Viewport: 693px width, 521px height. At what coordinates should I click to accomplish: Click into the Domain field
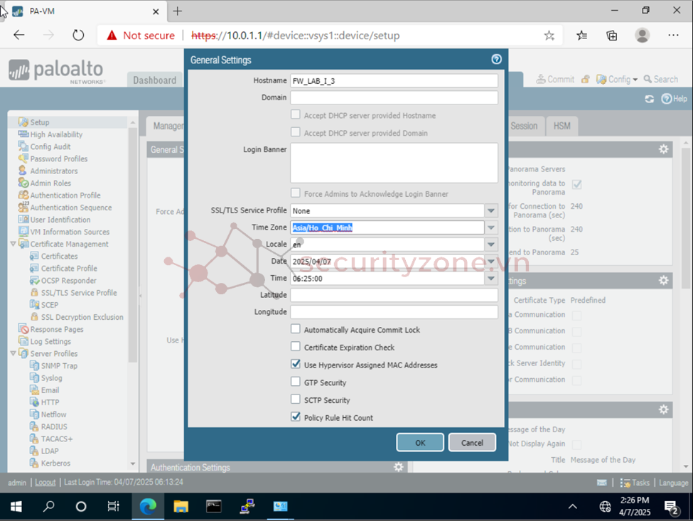[394, 97]
